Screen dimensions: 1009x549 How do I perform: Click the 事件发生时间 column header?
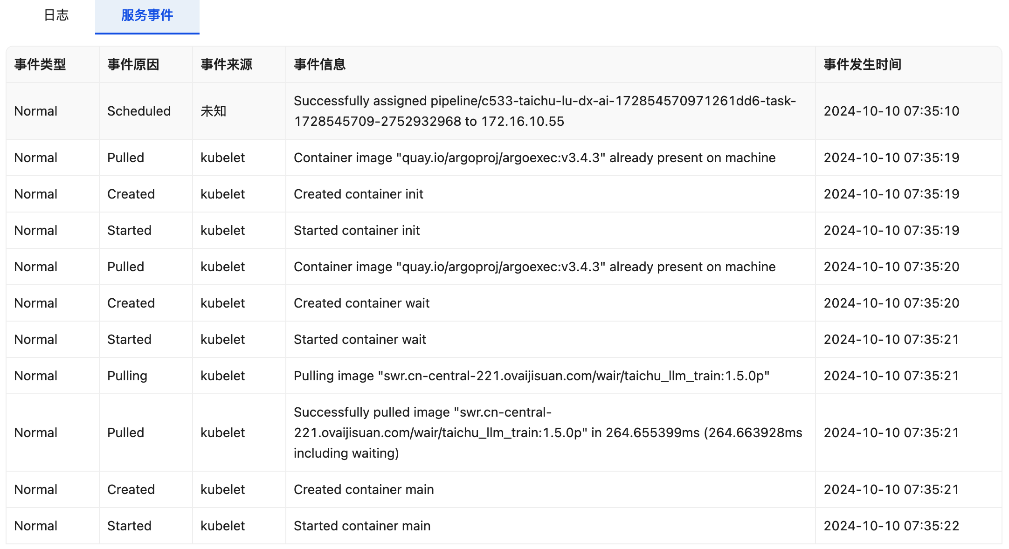[862, 64]
